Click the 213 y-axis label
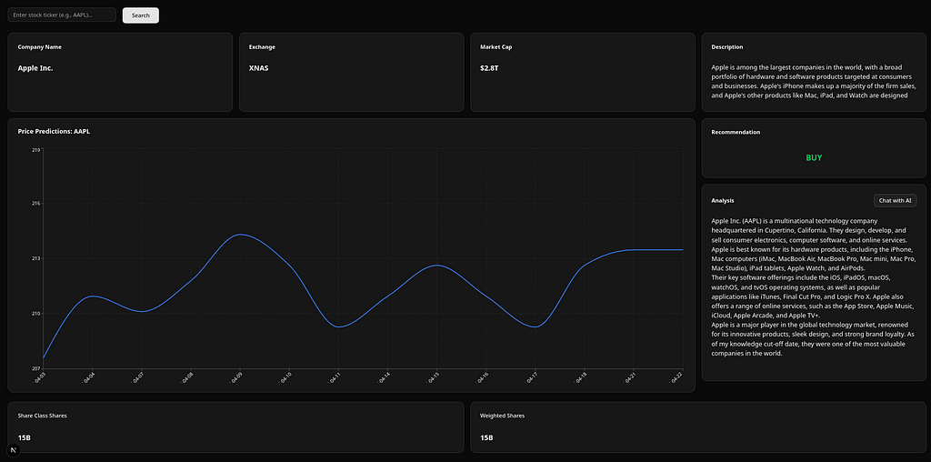The image size is (931, 462). [35, 259]
